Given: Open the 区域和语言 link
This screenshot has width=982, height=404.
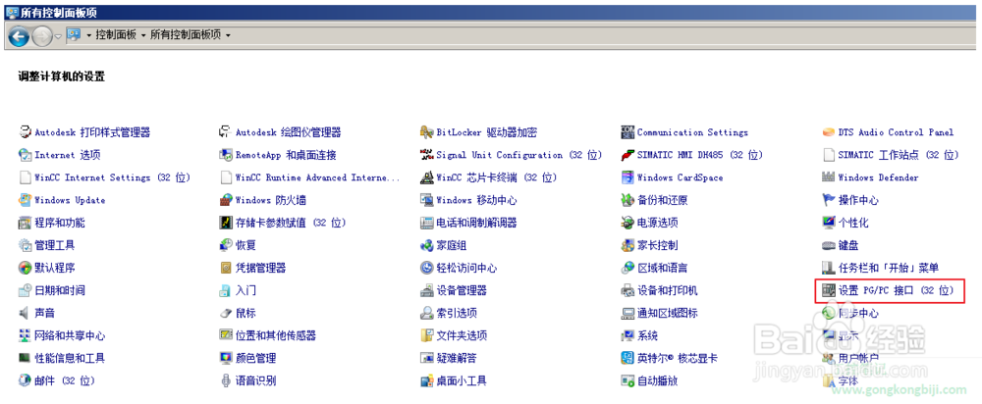Looking at the screenshot, I should tap(663, 268).
